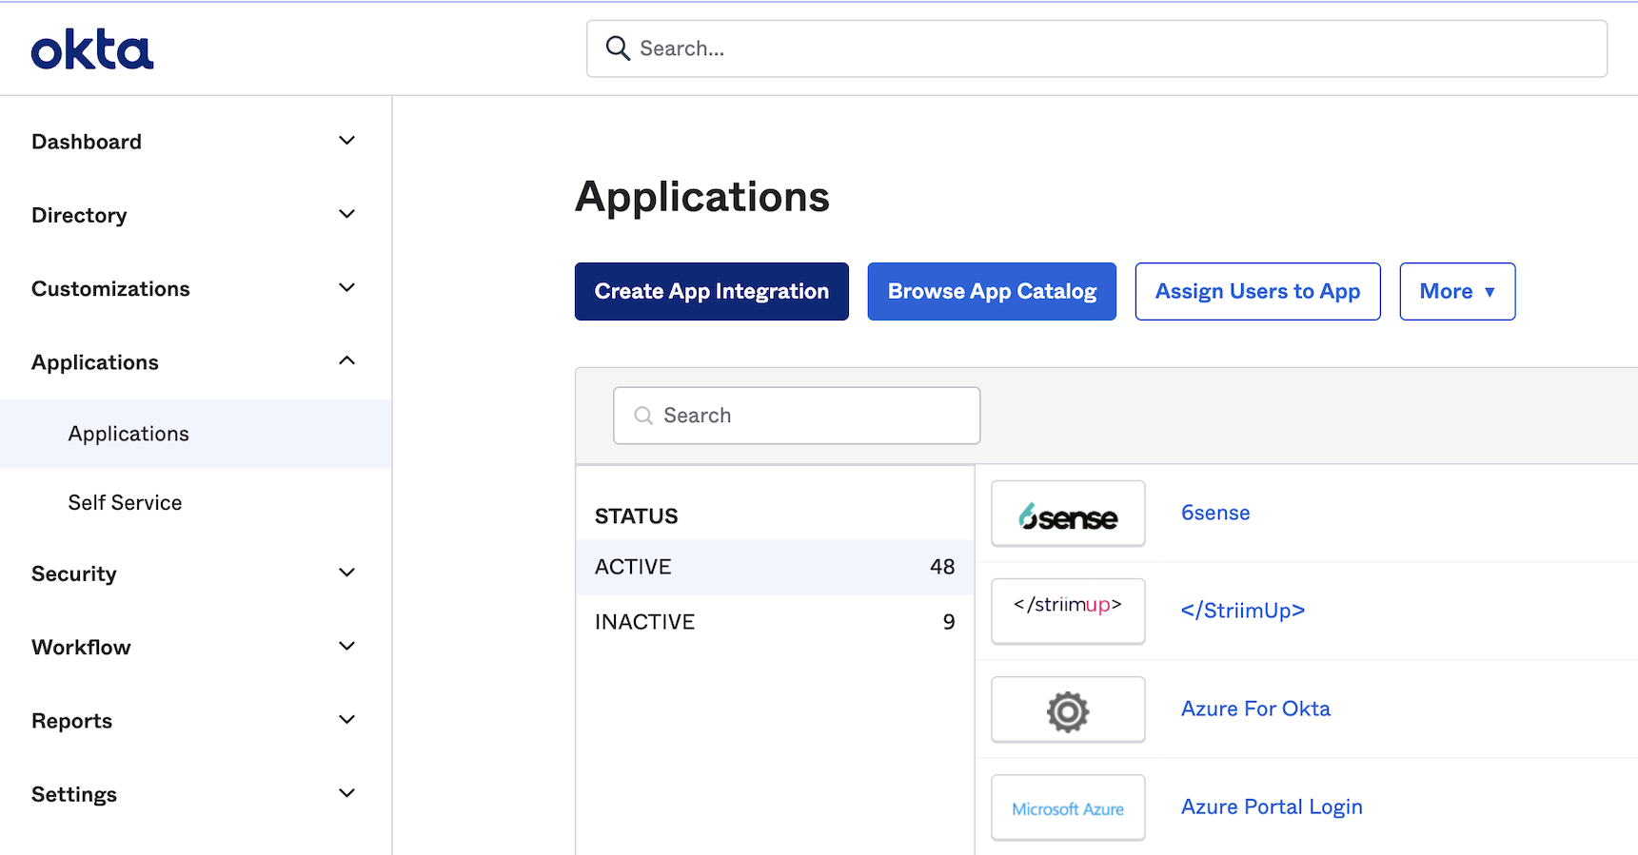Click Create App Integration button
This screenshot has height=855, width=1638.
point(711,292)
